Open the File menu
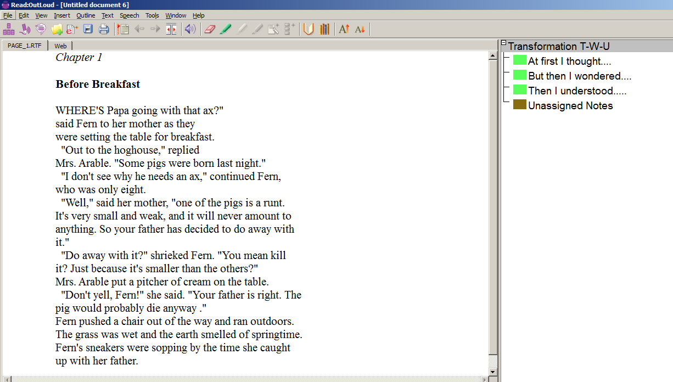Viewport: 673px width, 382px height. (x=8, y=15)
